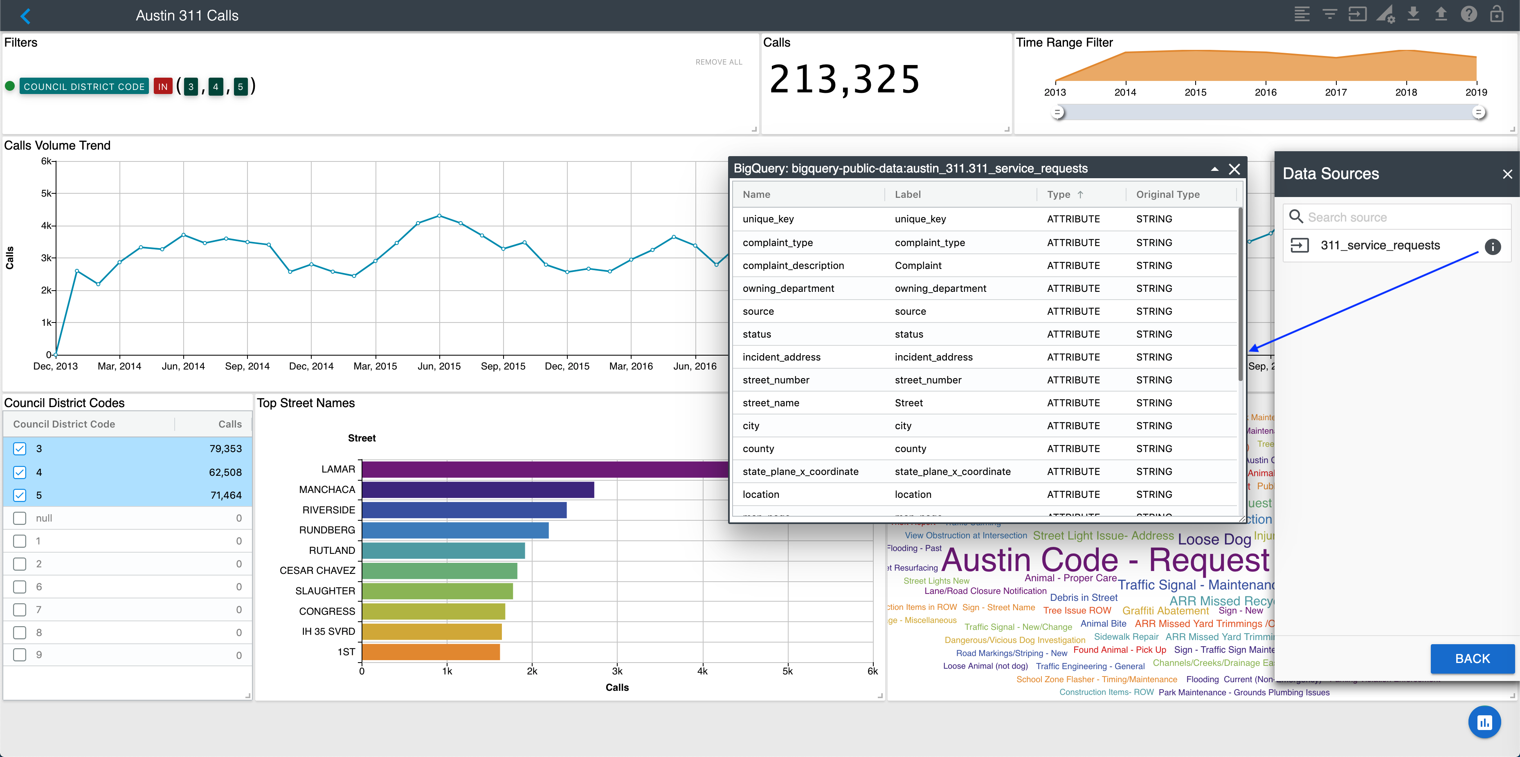Click 'owning_department' name cell
The height and width of the screenshot is (757, 1520).
pos(788,288)
